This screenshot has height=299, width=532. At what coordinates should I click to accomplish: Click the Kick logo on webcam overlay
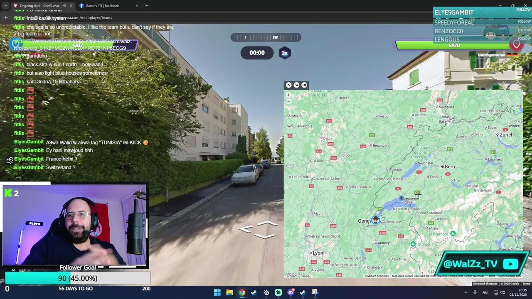[8, 193]
